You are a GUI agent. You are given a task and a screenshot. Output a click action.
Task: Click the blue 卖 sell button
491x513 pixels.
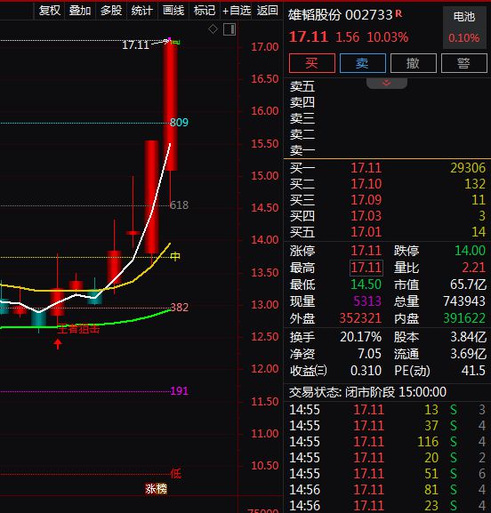tap(363, 63)
